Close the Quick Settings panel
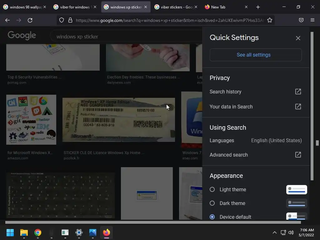 point(298,38)
